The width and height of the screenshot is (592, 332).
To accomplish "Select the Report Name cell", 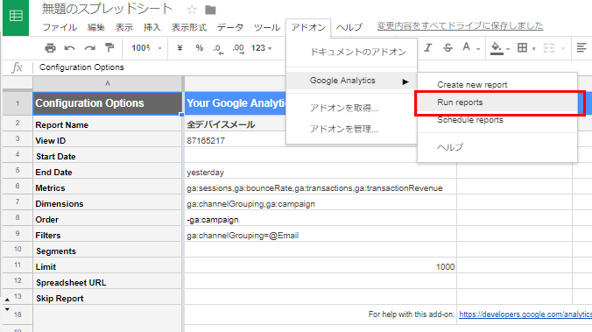I will coord(108,124).
